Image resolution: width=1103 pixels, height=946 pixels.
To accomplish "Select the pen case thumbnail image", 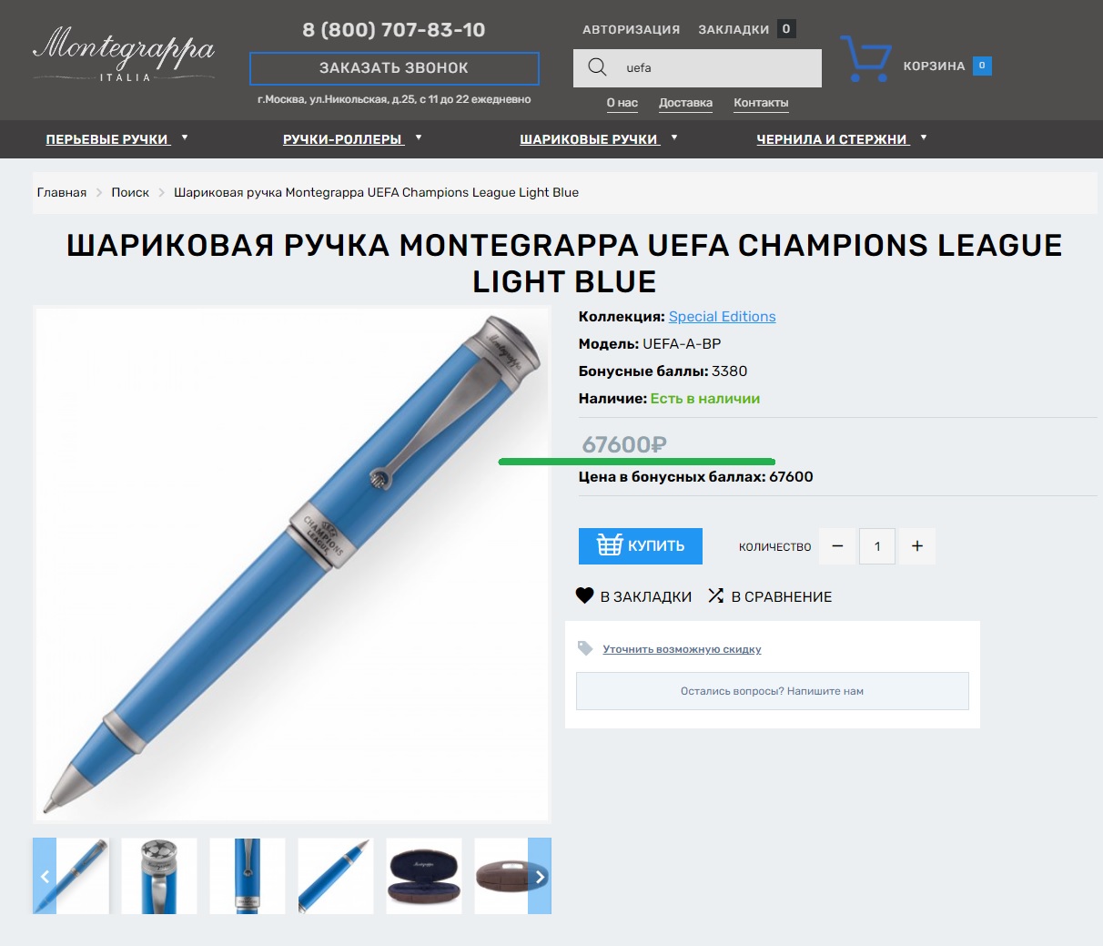I will (x=424, y=876).
